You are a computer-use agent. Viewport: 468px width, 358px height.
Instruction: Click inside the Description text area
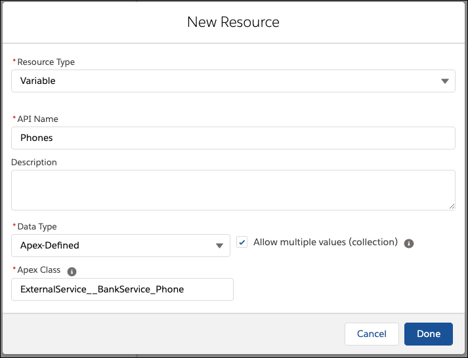[233, 190]
